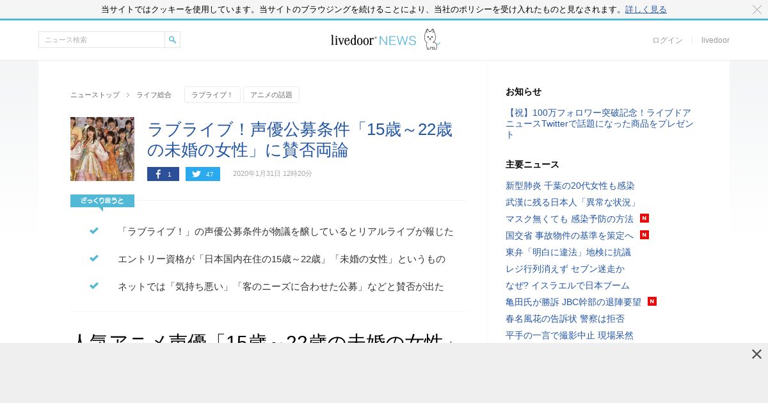
Task: Click N badge beside マスク無くても news
Action: click(x=644, y=218)
